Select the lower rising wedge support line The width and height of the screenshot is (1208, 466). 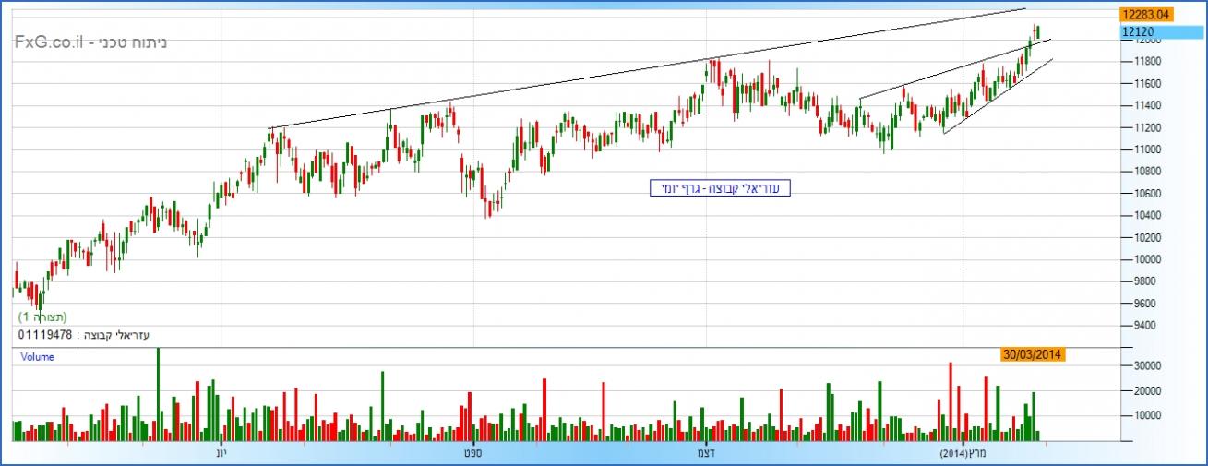[x=997, y=97]
